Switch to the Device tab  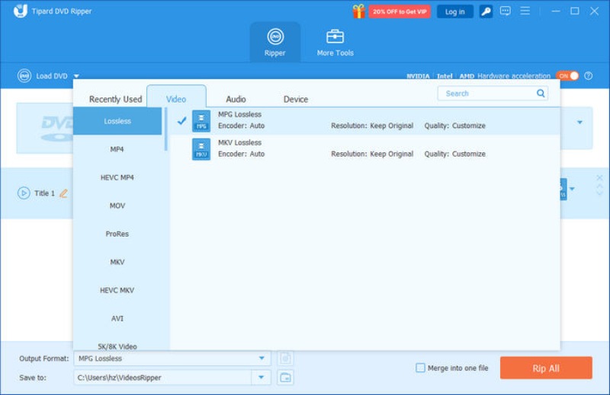[296, 100]
